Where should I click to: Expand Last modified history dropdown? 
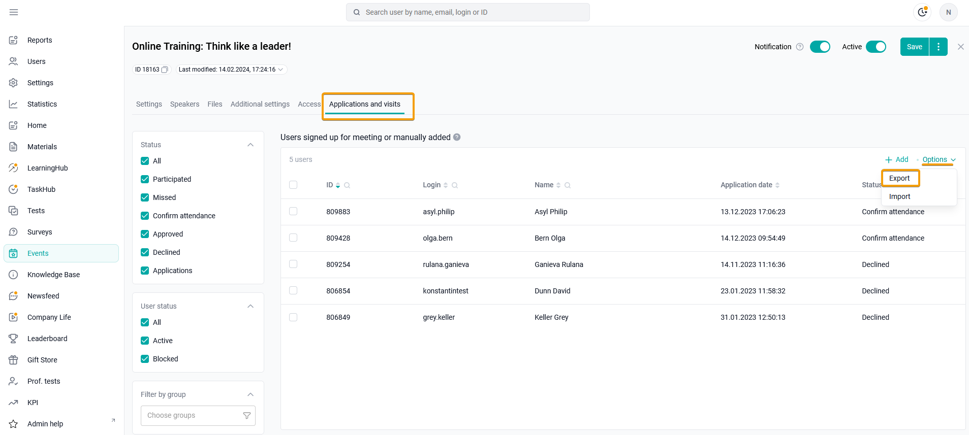[280, 70]
